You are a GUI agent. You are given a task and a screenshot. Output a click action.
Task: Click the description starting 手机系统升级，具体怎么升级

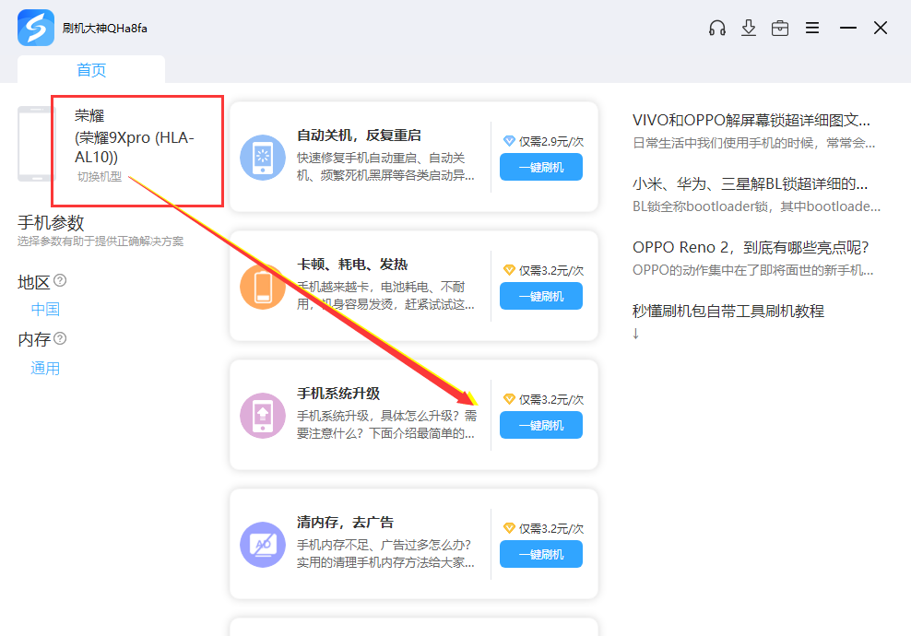coord(387,424)
